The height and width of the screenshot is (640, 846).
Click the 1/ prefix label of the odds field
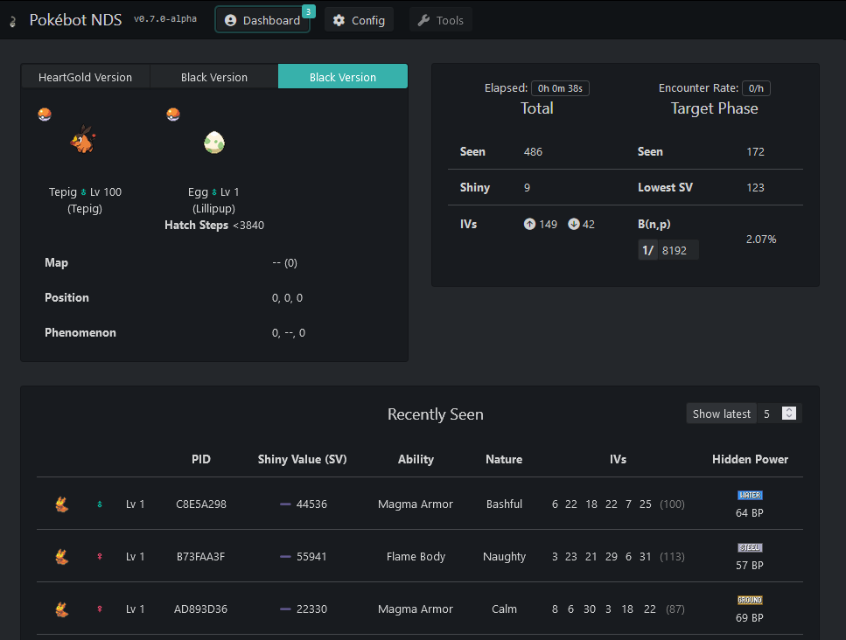coord(647,250)
